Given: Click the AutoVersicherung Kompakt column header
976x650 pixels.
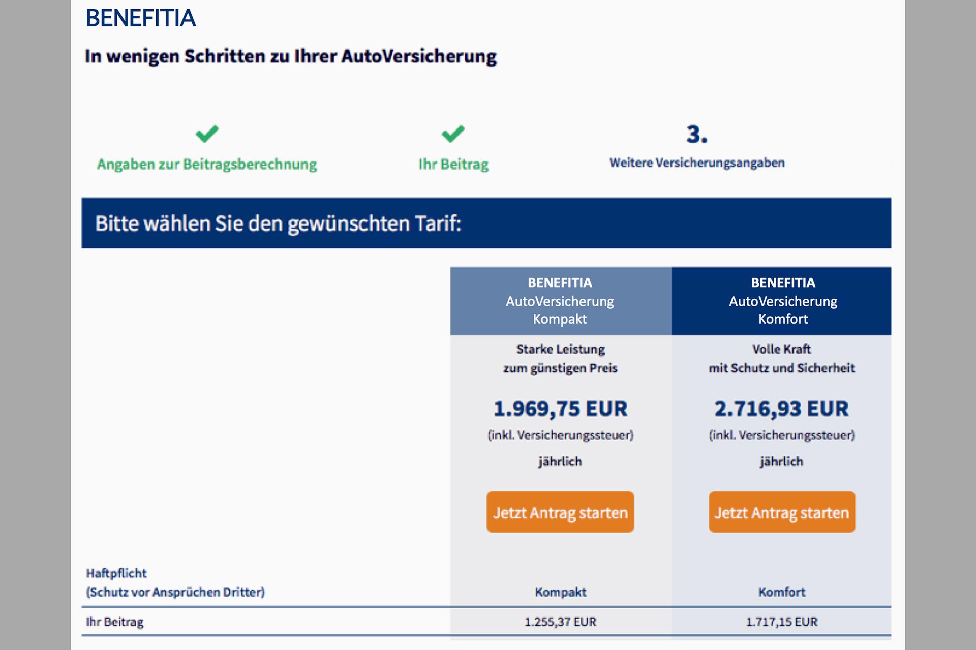Looking at the screenshot, I should pyautogui.click(x=560, y=301).
